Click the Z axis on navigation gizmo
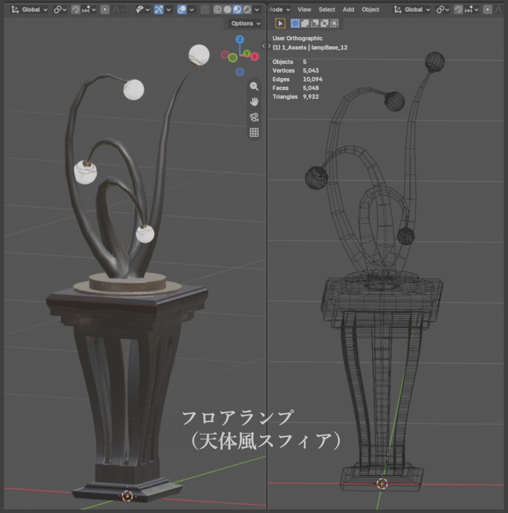 coord(240,39)
